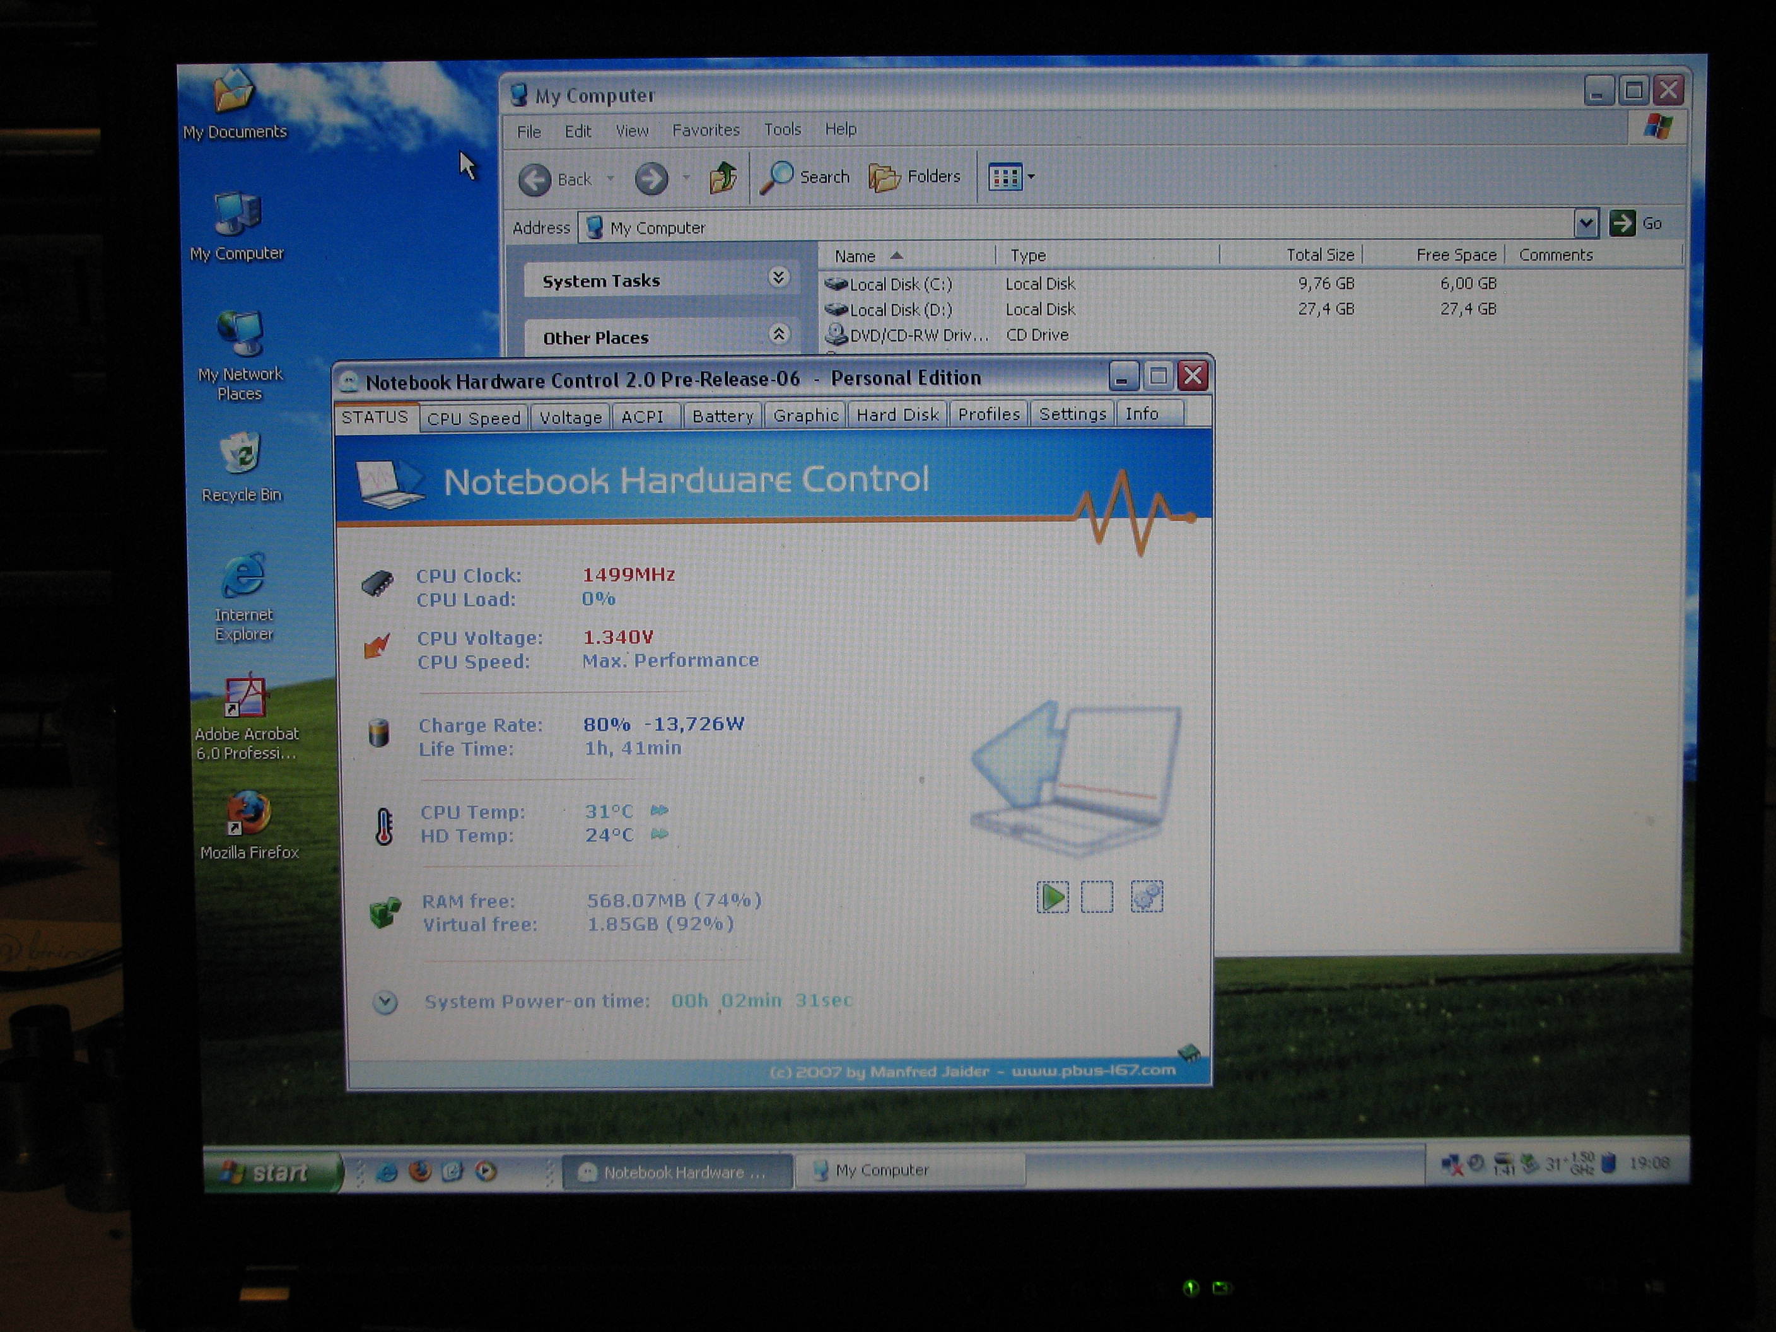
Task: Open the Address bar dropdown arrow
Action: (x=1586, y=224)
